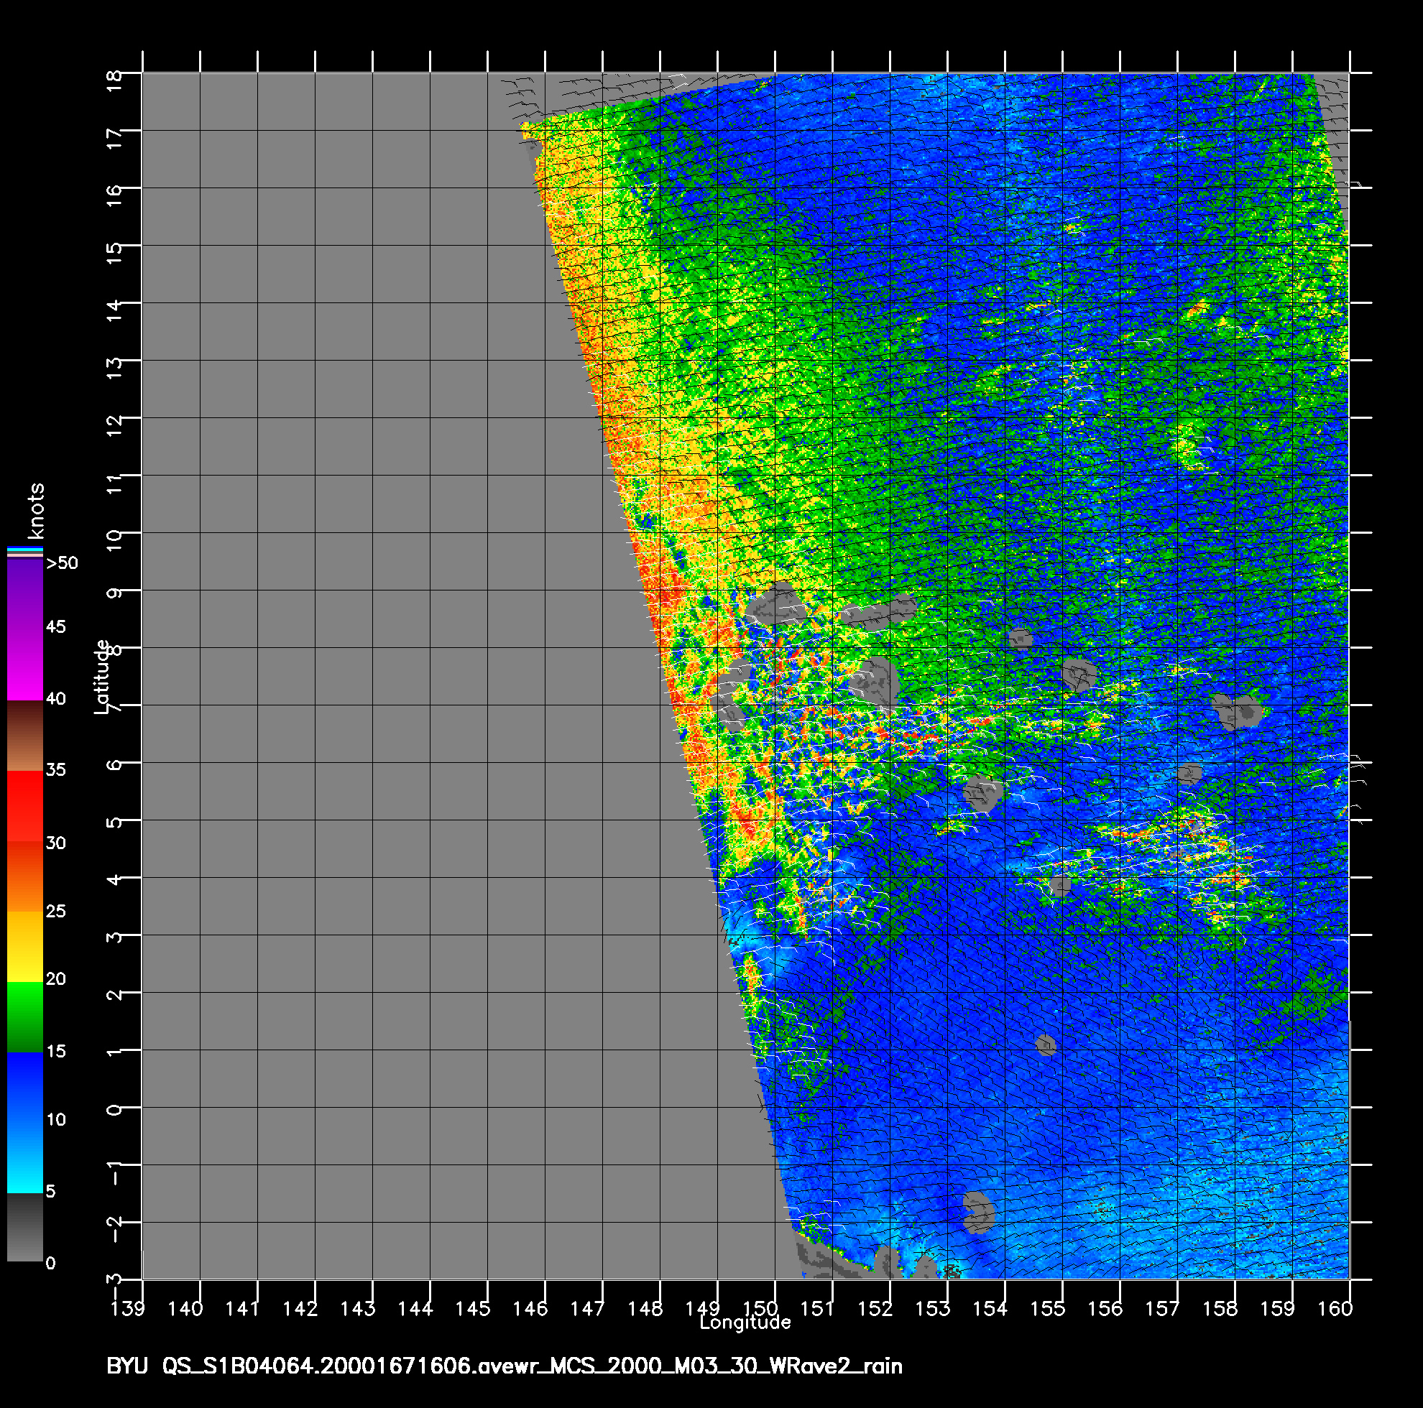This screenshot has height=1408, width=1423.
Task: Click the longitude tick label '145'
Action: coord(472,1309)
